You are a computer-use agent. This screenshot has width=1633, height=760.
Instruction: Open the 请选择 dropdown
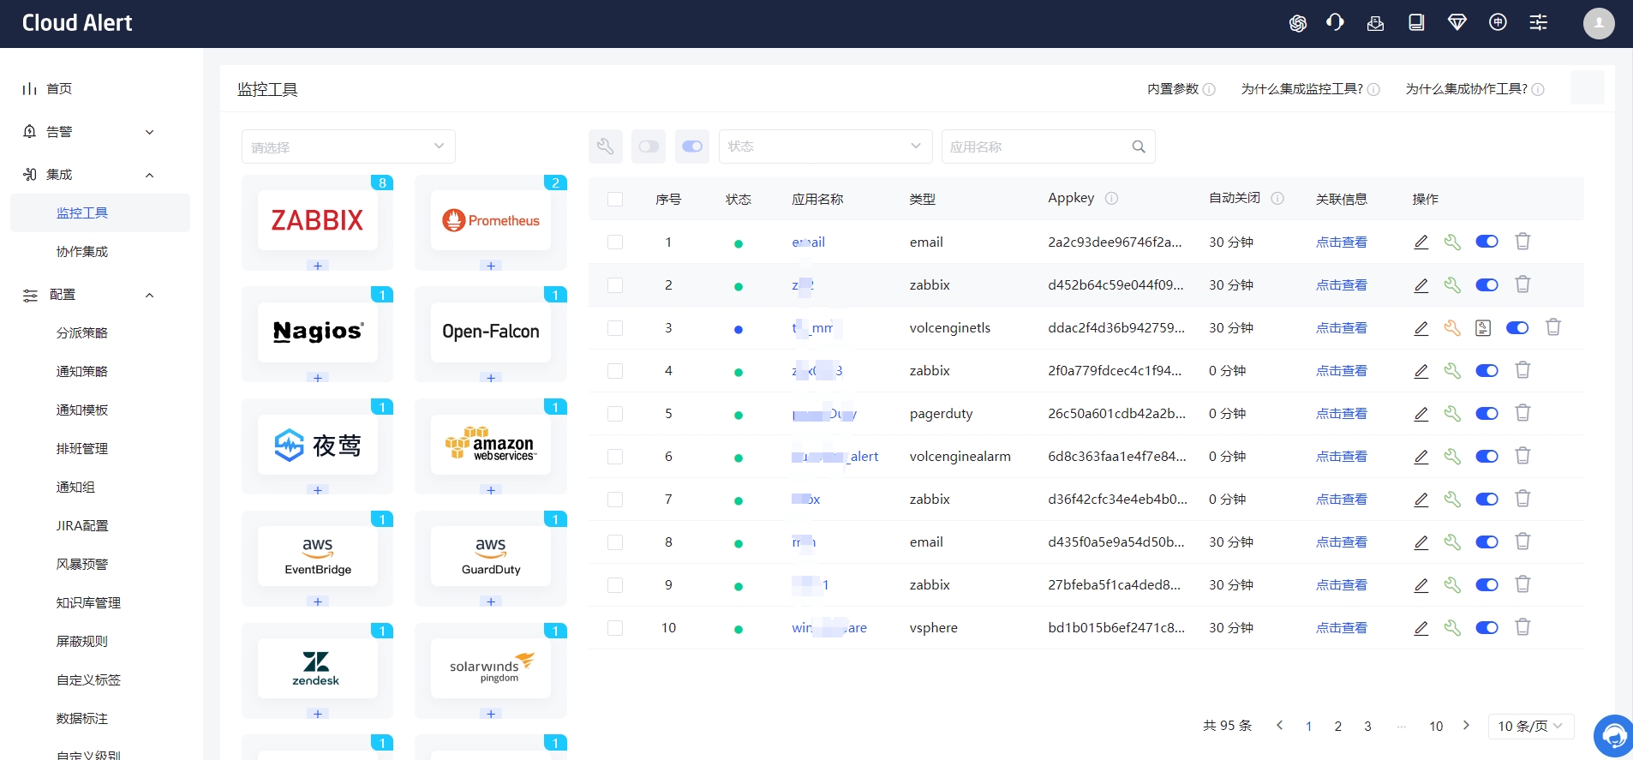[349, 147]
